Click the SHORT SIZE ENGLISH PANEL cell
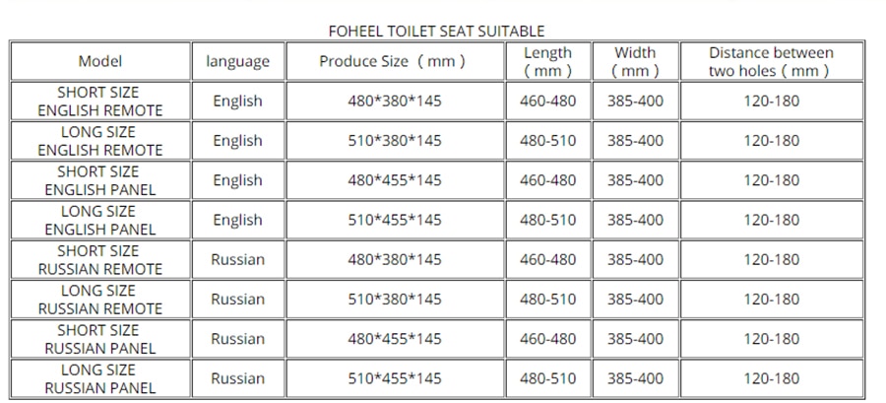Screen dimensions: 886x403 point(100,179)
